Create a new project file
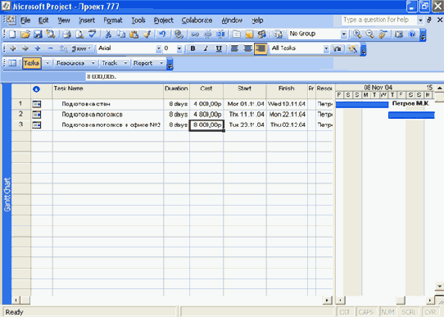444x317 pixels. click(12, 34)
